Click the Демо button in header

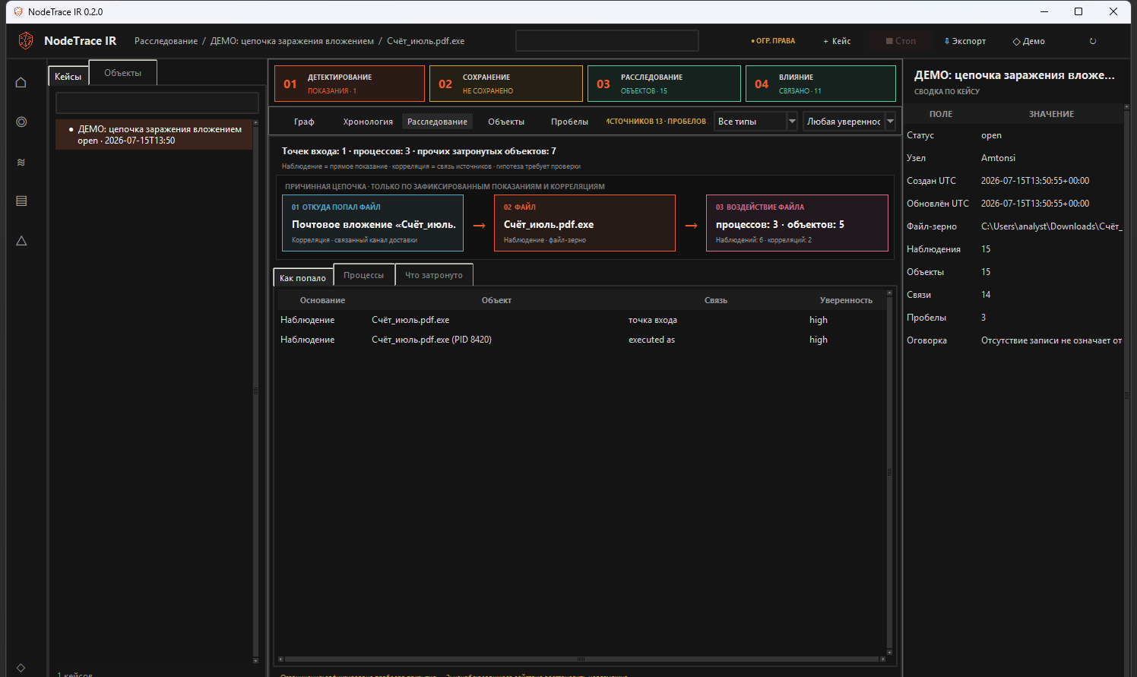pos(1028,41)
